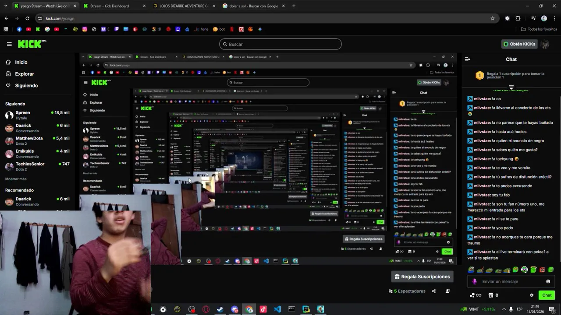This screenshot has height=315, width=561.
Task: Bookmark this page with the star icon
Action: pos(493,18)
